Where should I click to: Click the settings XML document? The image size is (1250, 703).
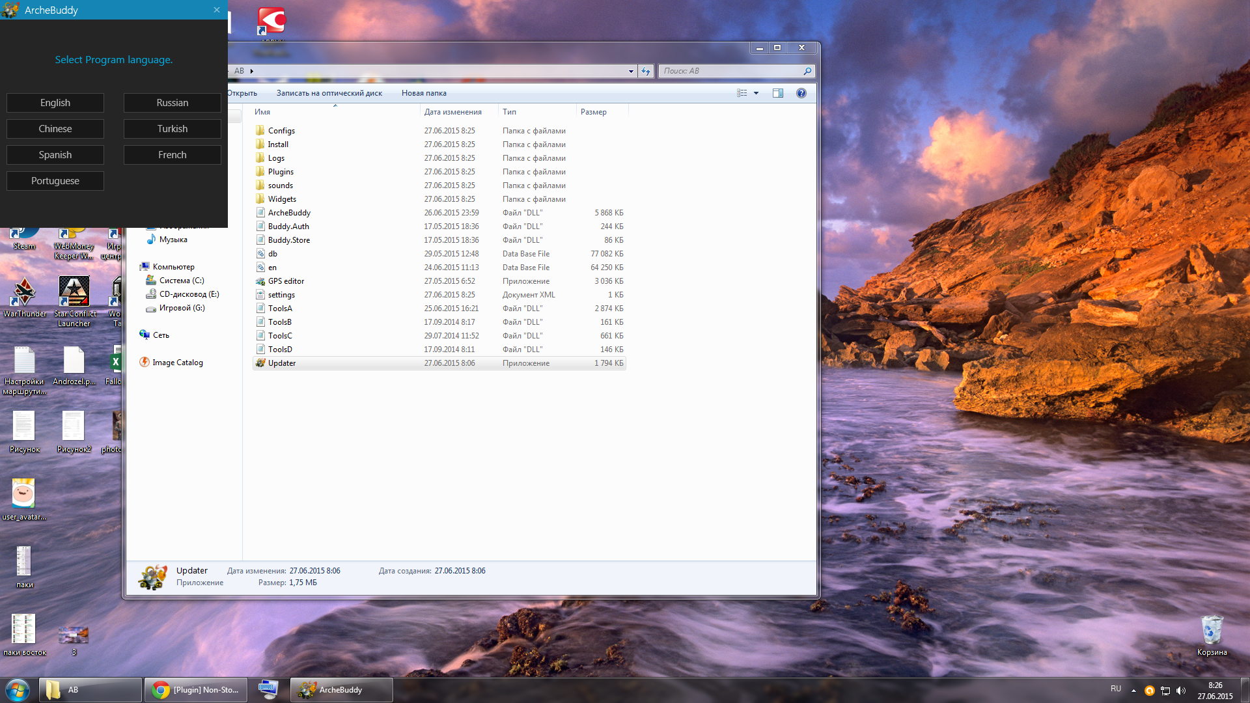click(281, 295)
